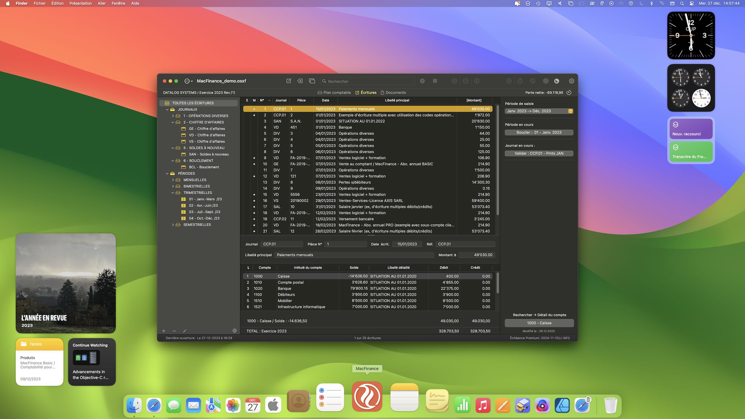The height and width of the screenshot is (419, 745).
Task: Click the delete entry backspace icon
Action: (300, 81)
